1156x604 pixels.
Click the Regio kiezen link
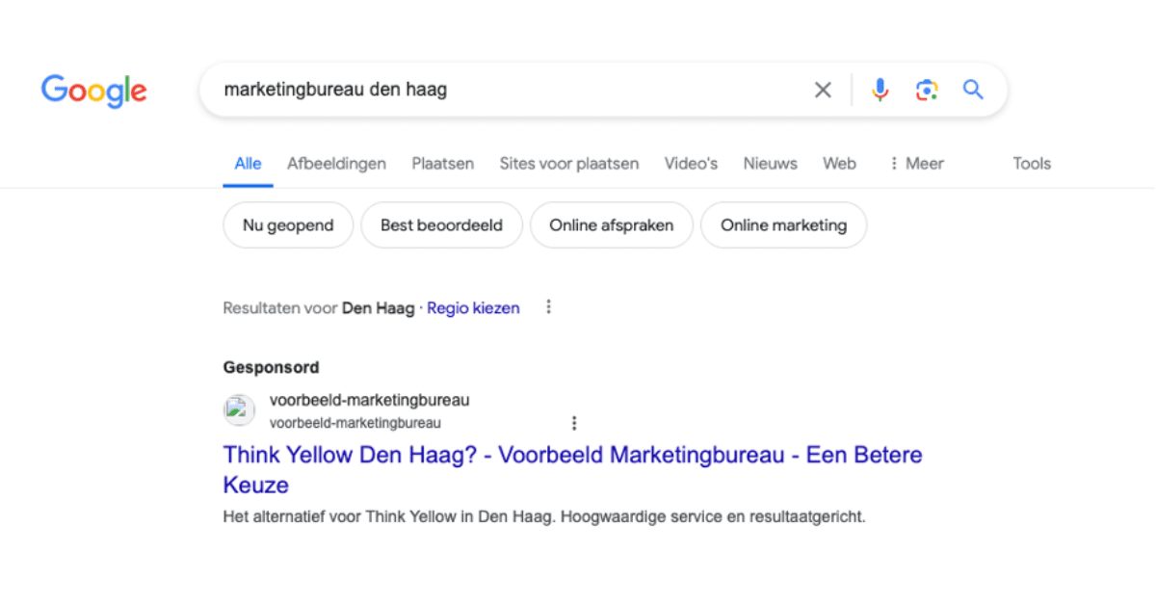(x=473, y=308)
